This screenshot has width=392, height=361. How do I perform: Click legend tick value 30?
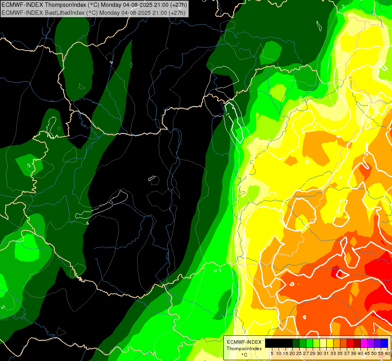(320, 353)
